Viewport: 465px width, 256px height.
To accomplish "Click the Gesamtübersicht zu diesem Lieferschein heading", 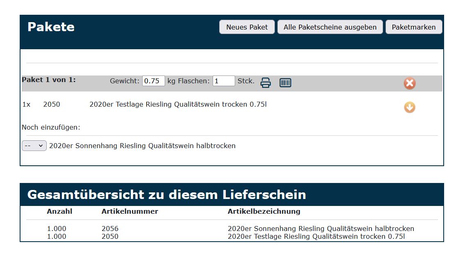I will 166,194.
